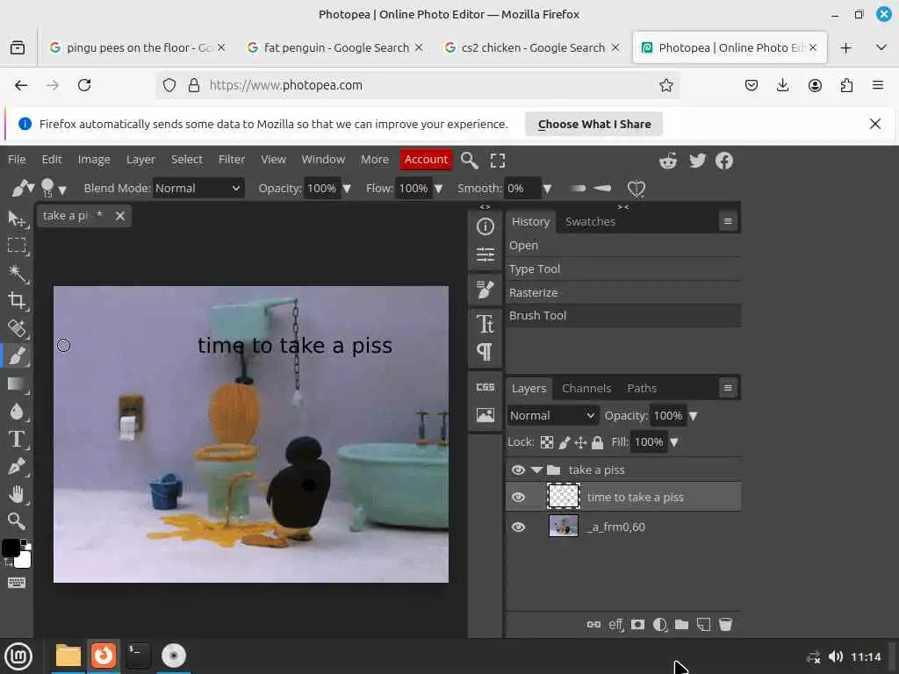Open Photopea Reddit link icon
This screenshot has height=674, width=899.
click(x=668, y=161)
